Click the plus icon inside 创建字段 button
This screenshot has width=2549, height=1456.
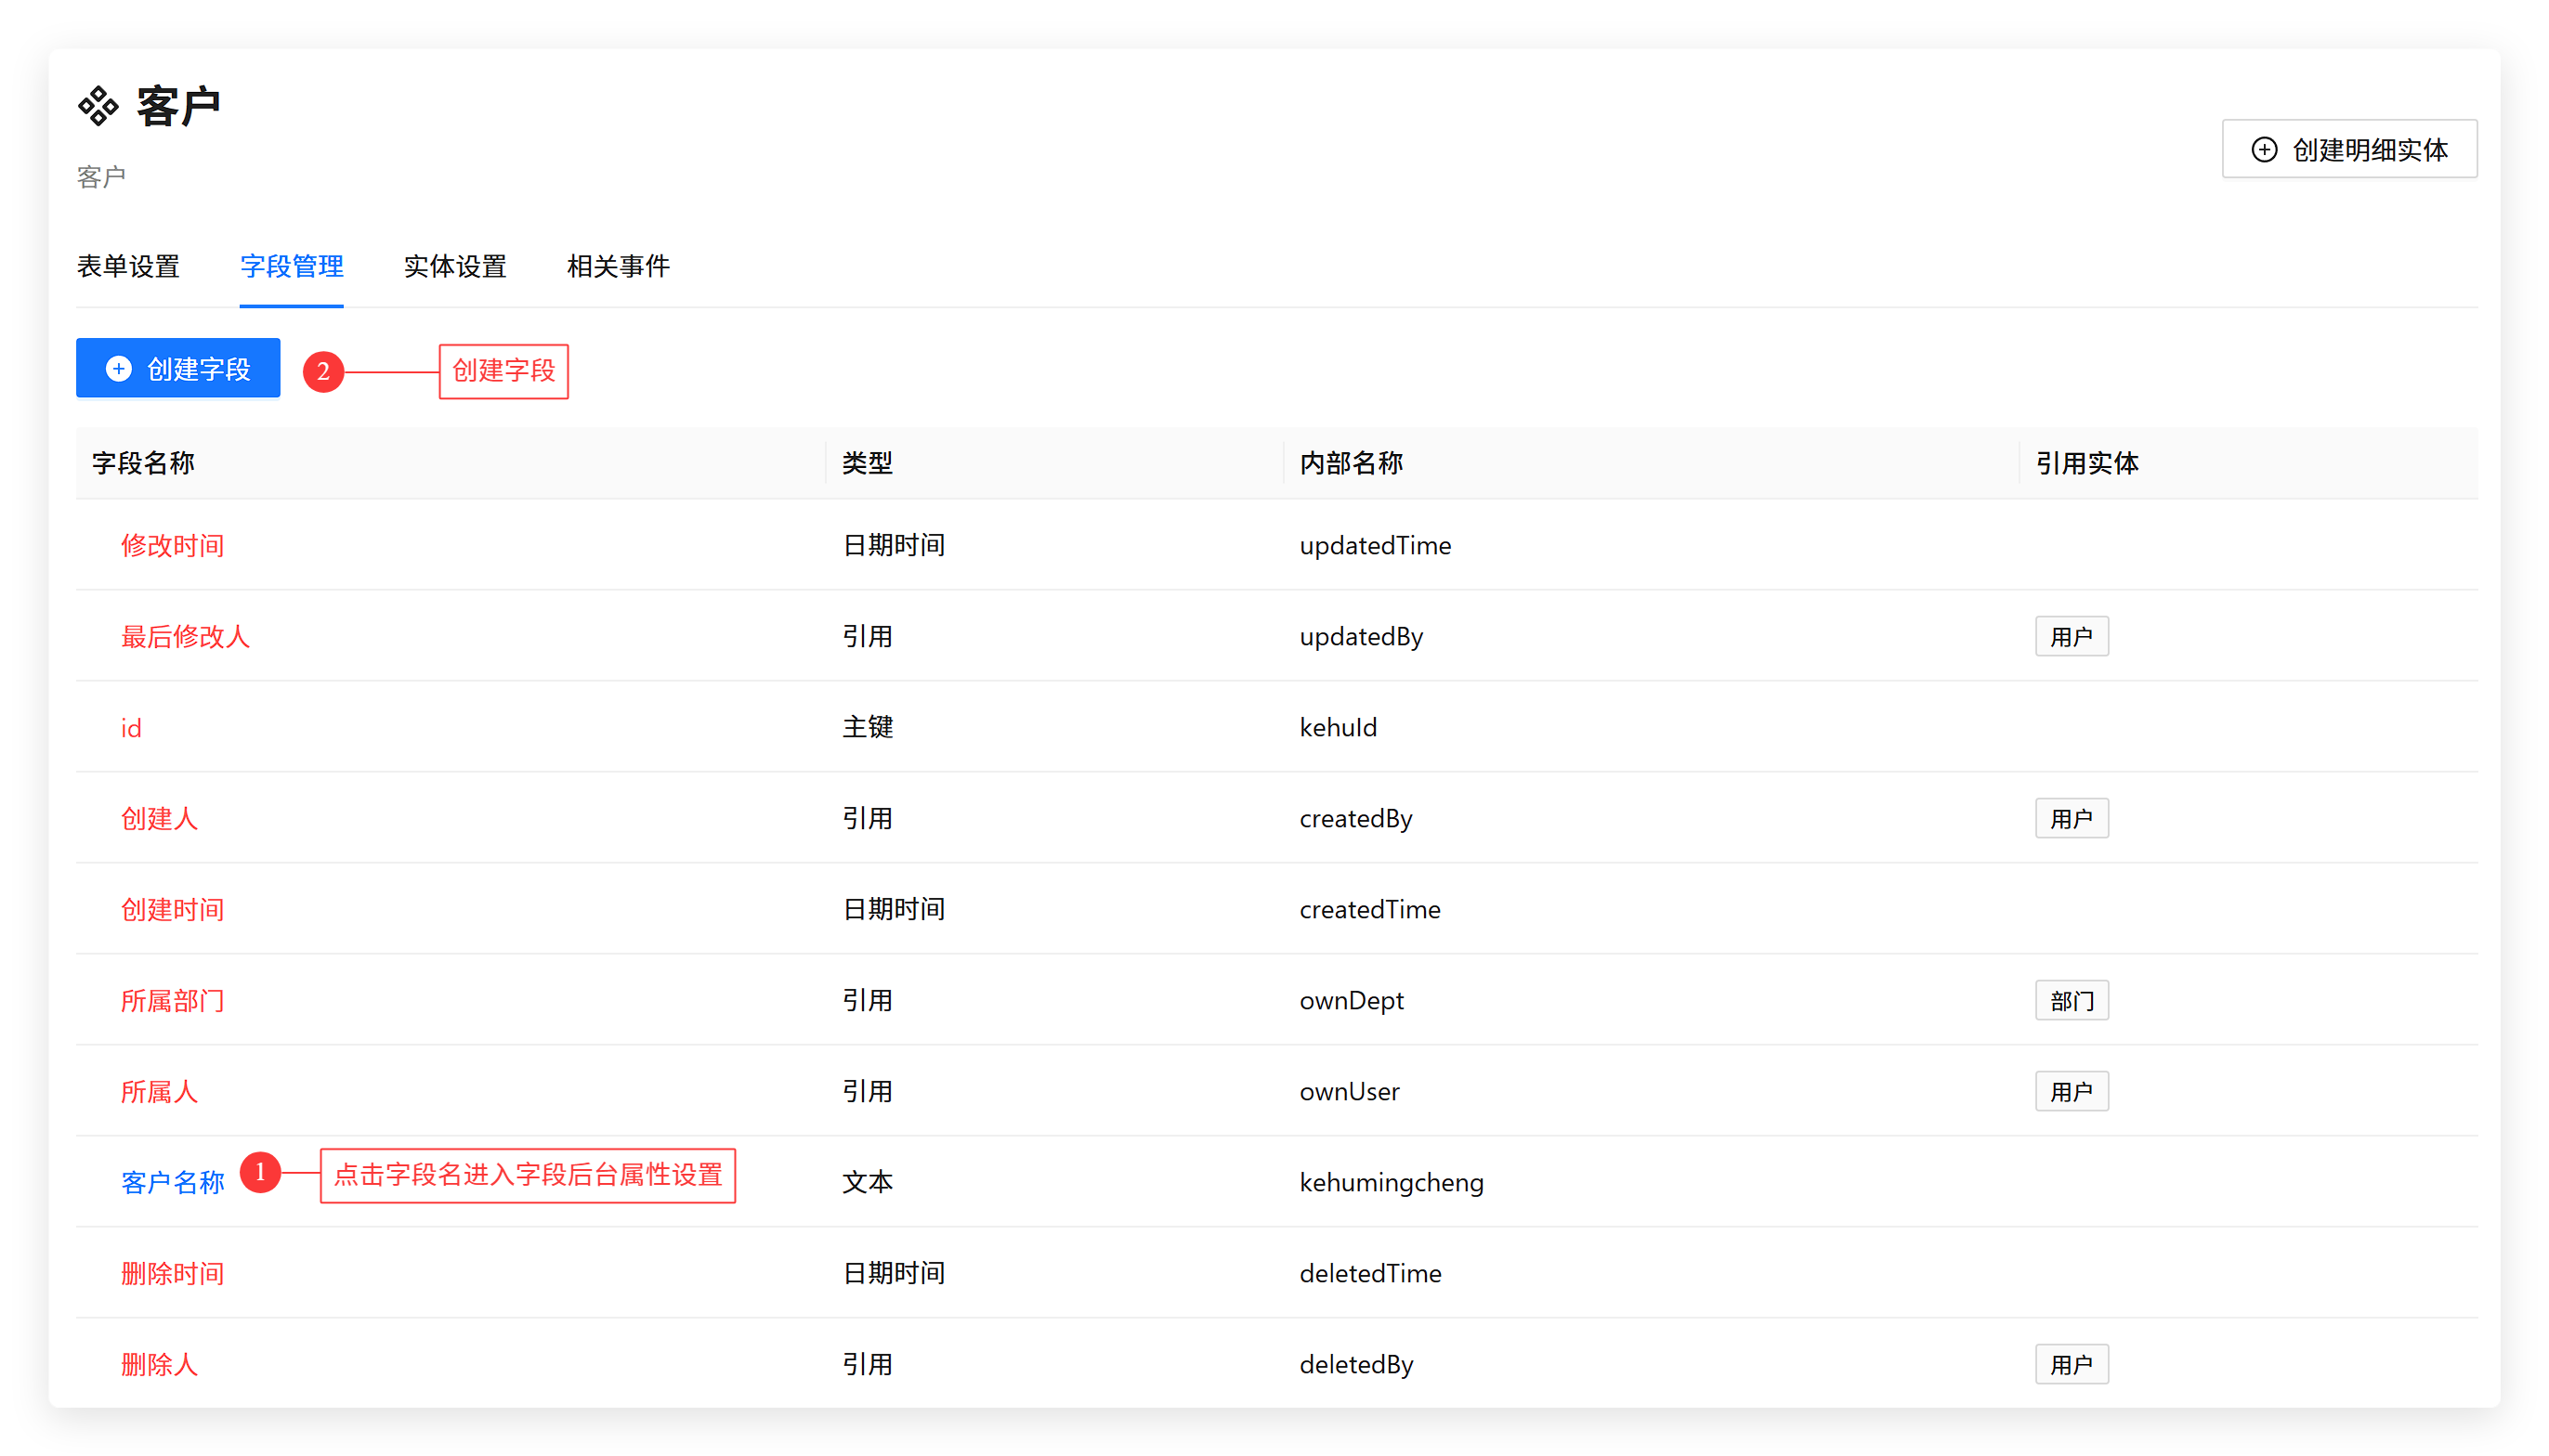[119, 369]
